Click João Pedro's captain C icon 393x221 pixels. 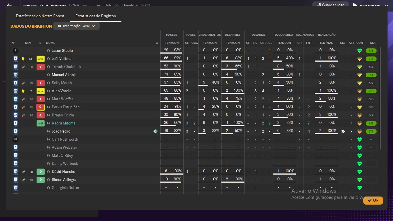pyautogui.click(x=155, y=131)
